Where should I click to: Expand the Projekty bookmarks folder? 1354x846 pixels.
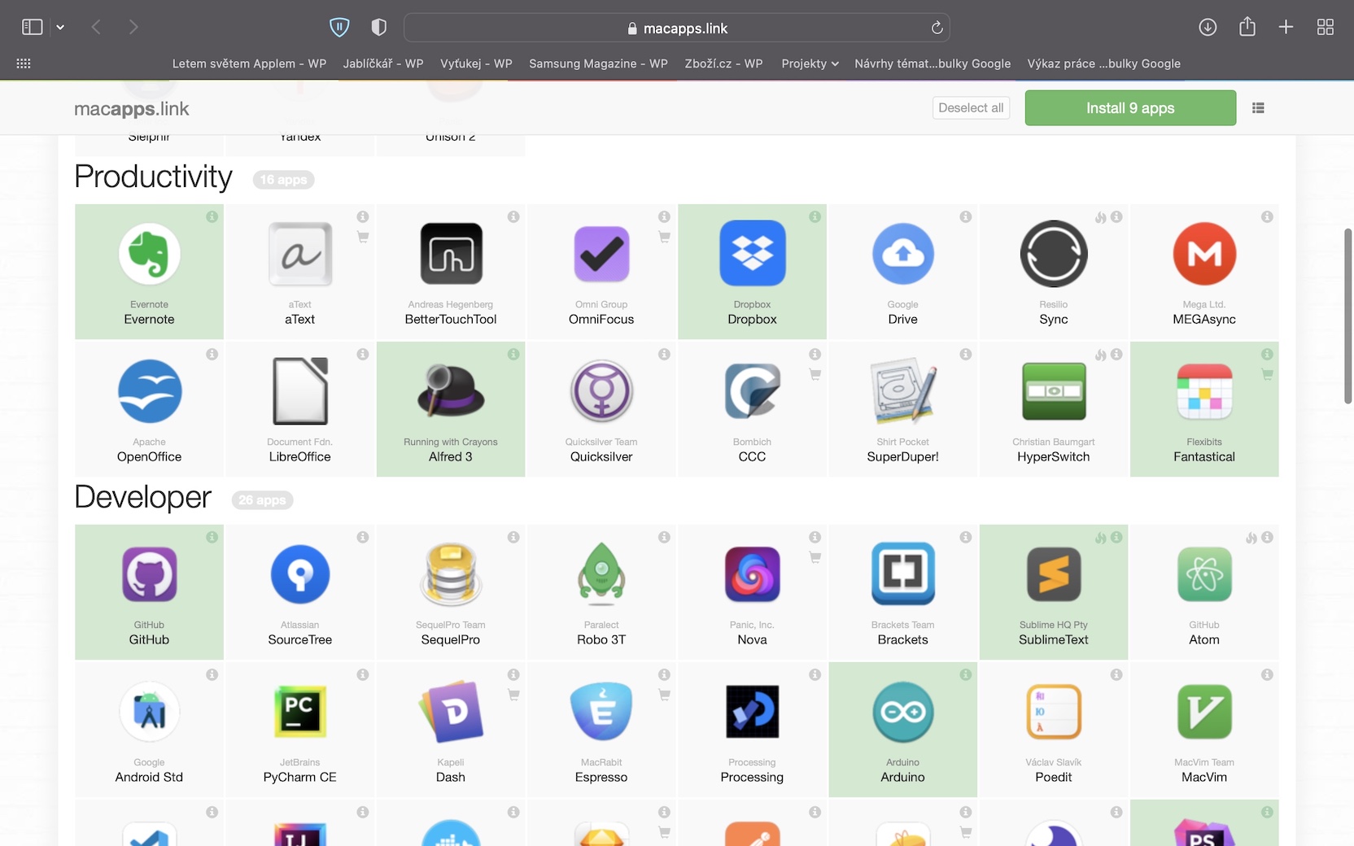(x=810, y=63)
